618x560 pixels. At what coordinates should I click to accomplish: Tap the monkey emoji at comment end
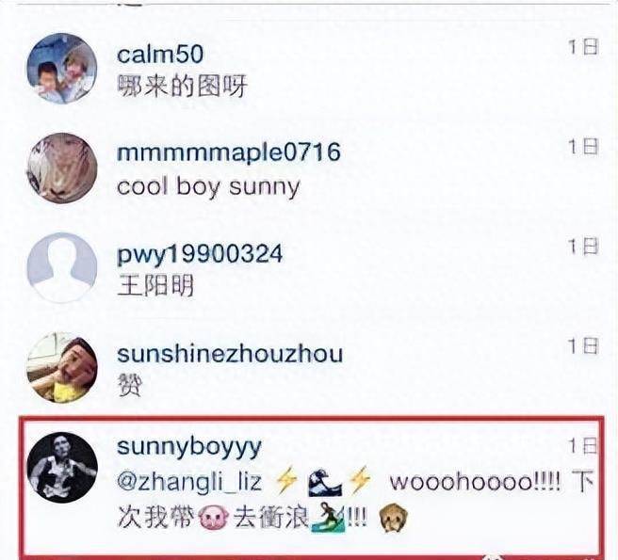393,519
